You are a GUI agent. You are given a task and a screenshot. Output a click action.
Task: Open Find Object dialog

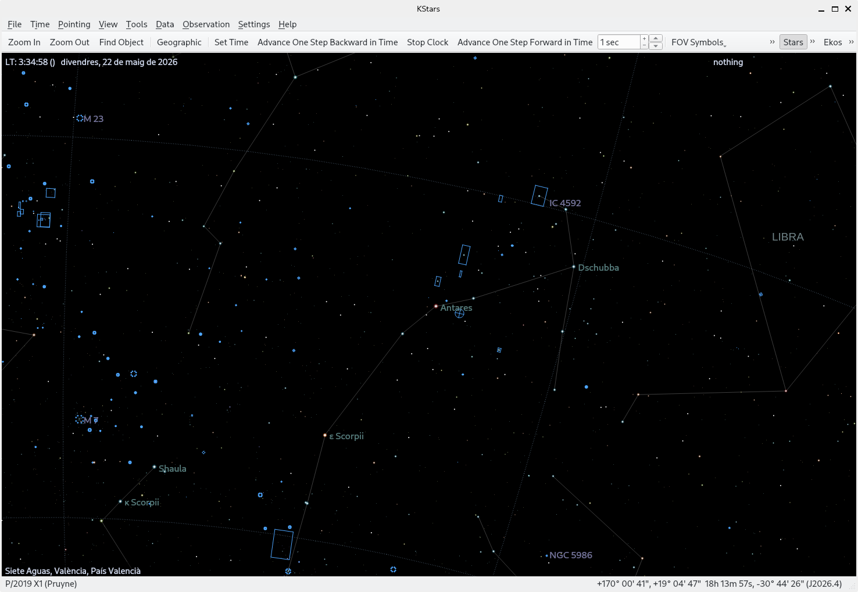coord(121,42)
